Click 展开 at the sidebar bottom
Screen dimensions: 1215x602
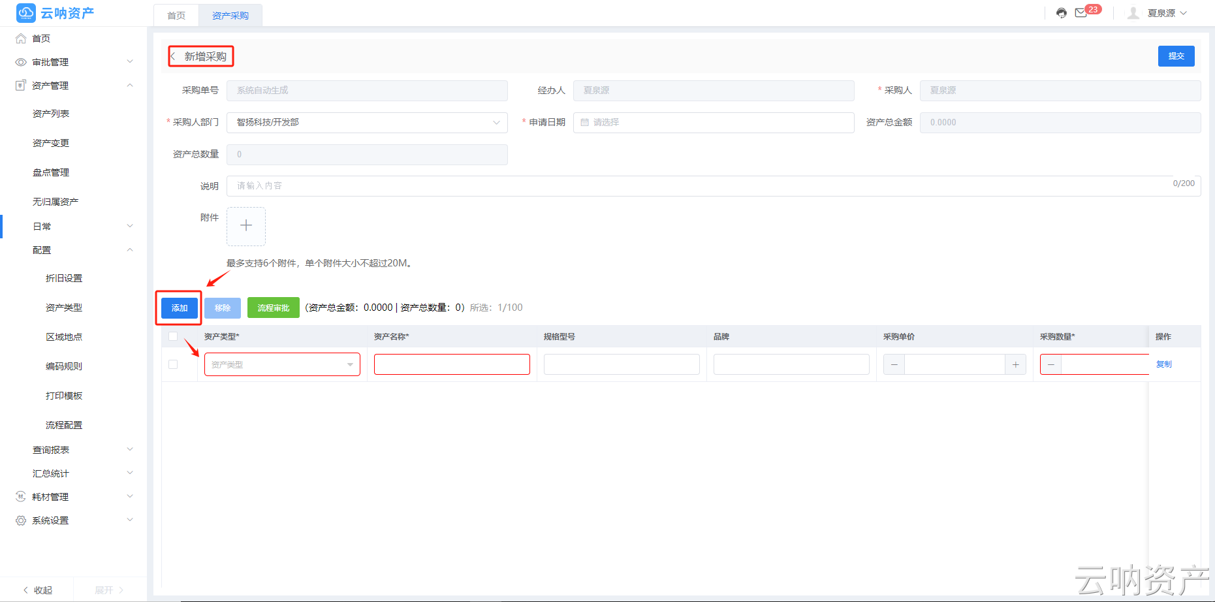(109, 590)
